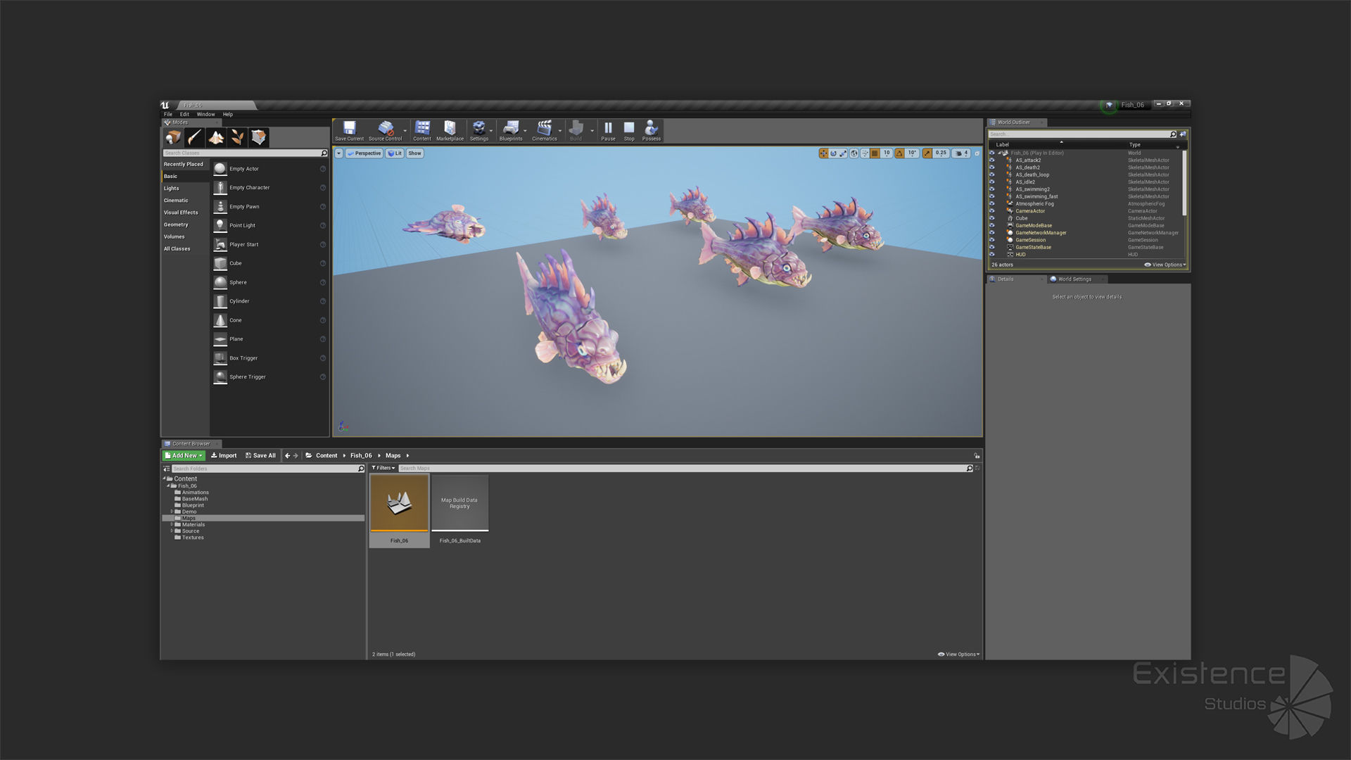Viewport: 1351px width, 760px height.
Task: Toggle world/local coordinate system globe icon
Action: [x=854, y=153]
